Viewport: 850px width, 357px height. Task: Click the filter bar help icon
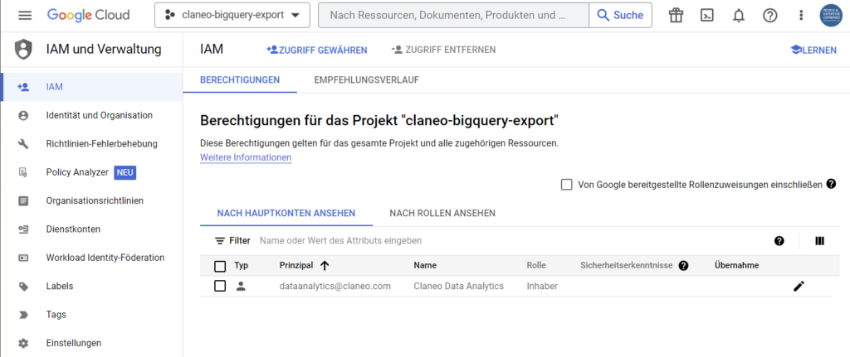[x=779, y=241]
